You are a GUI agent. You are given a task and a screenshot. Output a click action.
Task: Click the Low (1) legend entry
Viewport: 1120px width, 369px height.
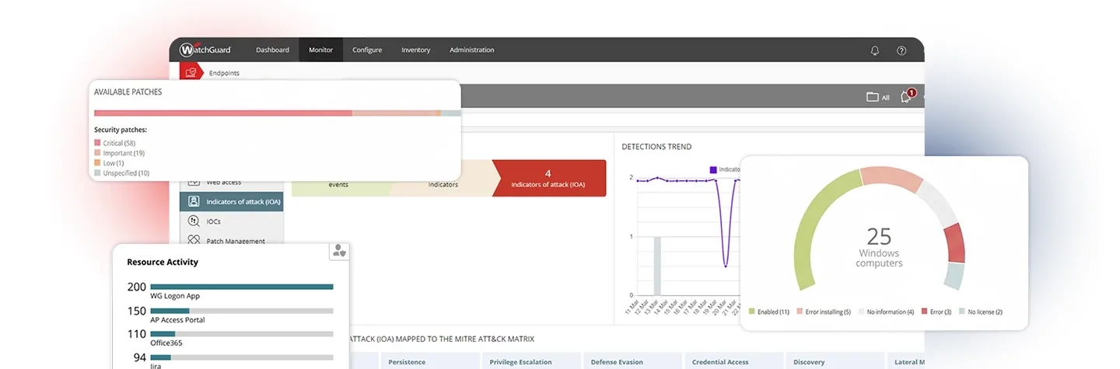pos(109,163)
